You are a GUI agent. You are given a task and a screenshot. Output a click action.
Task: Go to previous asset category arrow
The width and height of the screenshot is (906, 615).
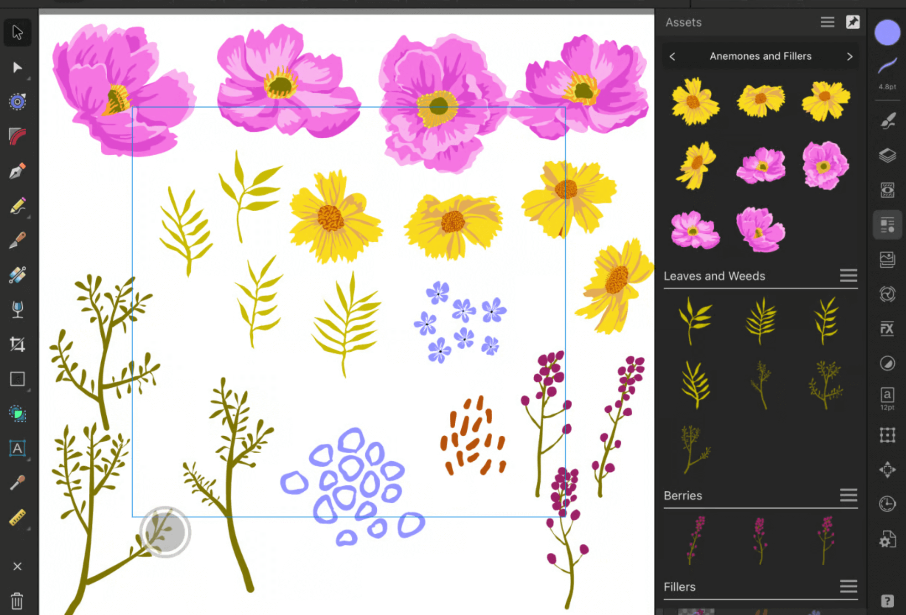pos(672,56)
